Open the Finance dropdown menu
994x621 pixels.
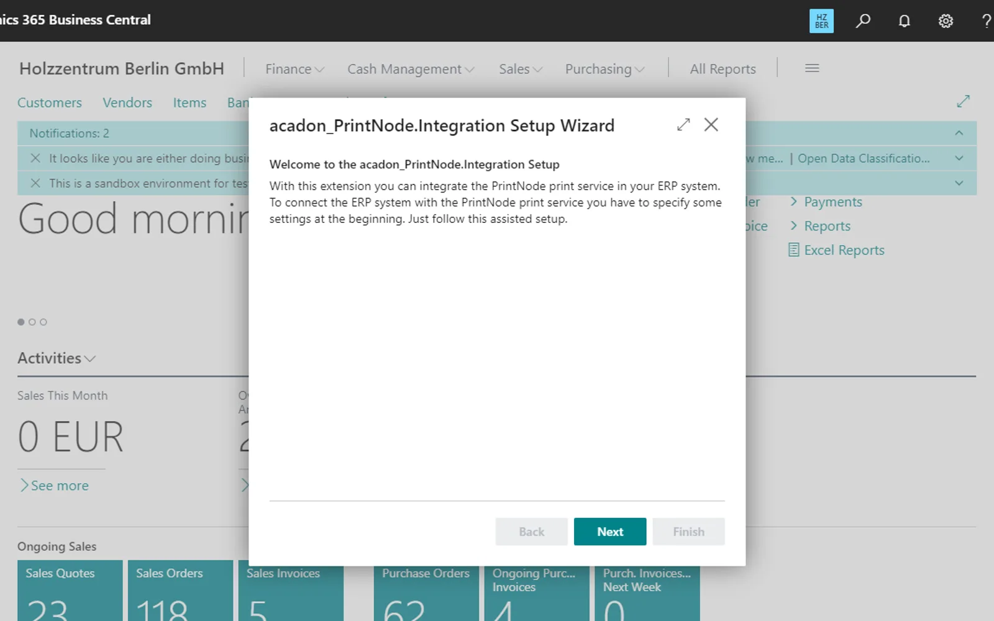(x=294, y=69)
